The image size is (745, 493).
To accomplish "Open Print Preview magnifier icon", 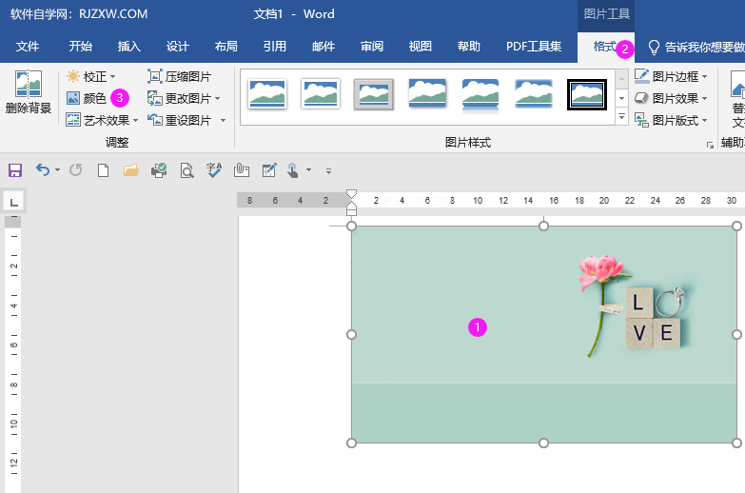I will [x=186, y=170].
